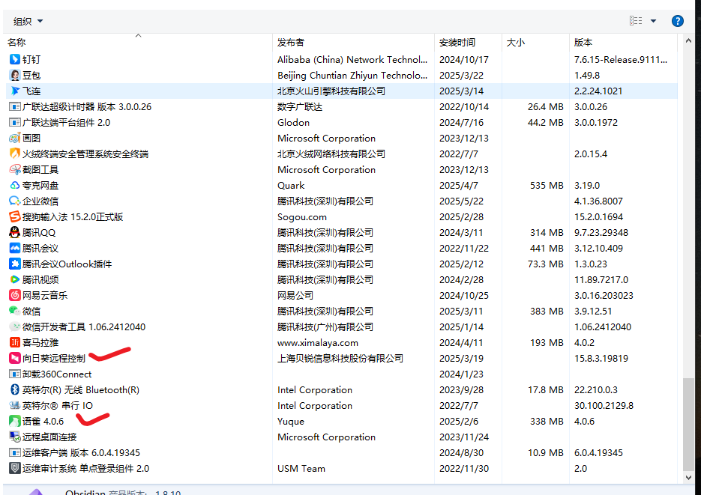The image size is (701, 495).
Task: Click the 截图工具 scissors icon
Action: pyautogui.click(x=15, y=169)
